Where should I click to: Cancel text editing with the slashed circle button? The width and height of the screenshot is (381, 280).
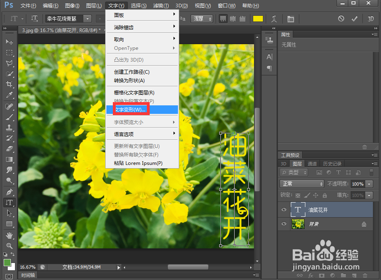coord(341,18)
